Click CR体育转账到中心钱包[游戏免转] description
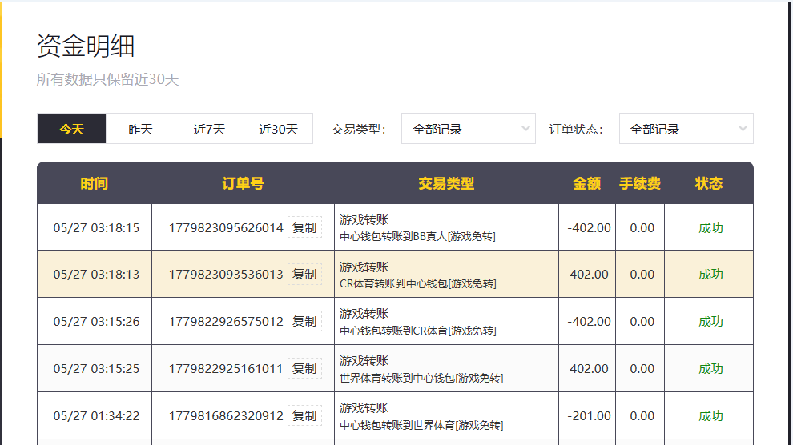793x445 pixels. pyautogui.click(x=418, y=284)
